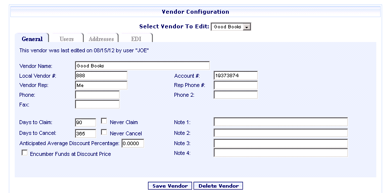Viewport: 389px width, 193px height.
Task: Select the Days to Cancel field
Action: pos(86,133)
